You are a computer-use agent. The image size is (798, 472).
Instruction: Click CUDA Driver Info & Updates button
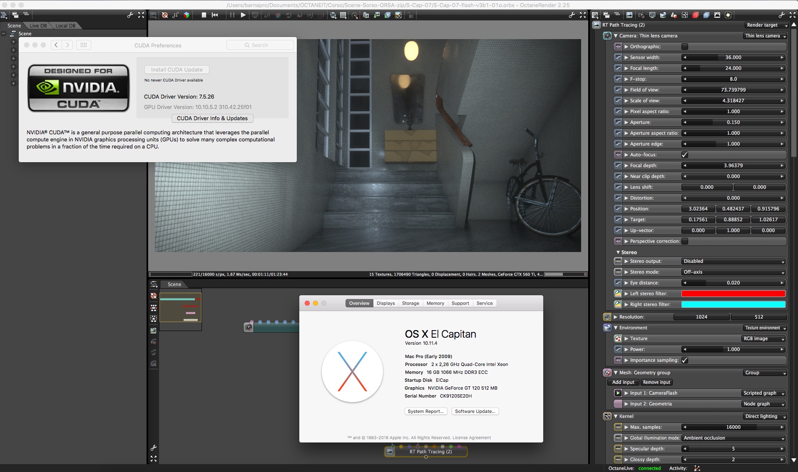[212, 119]
